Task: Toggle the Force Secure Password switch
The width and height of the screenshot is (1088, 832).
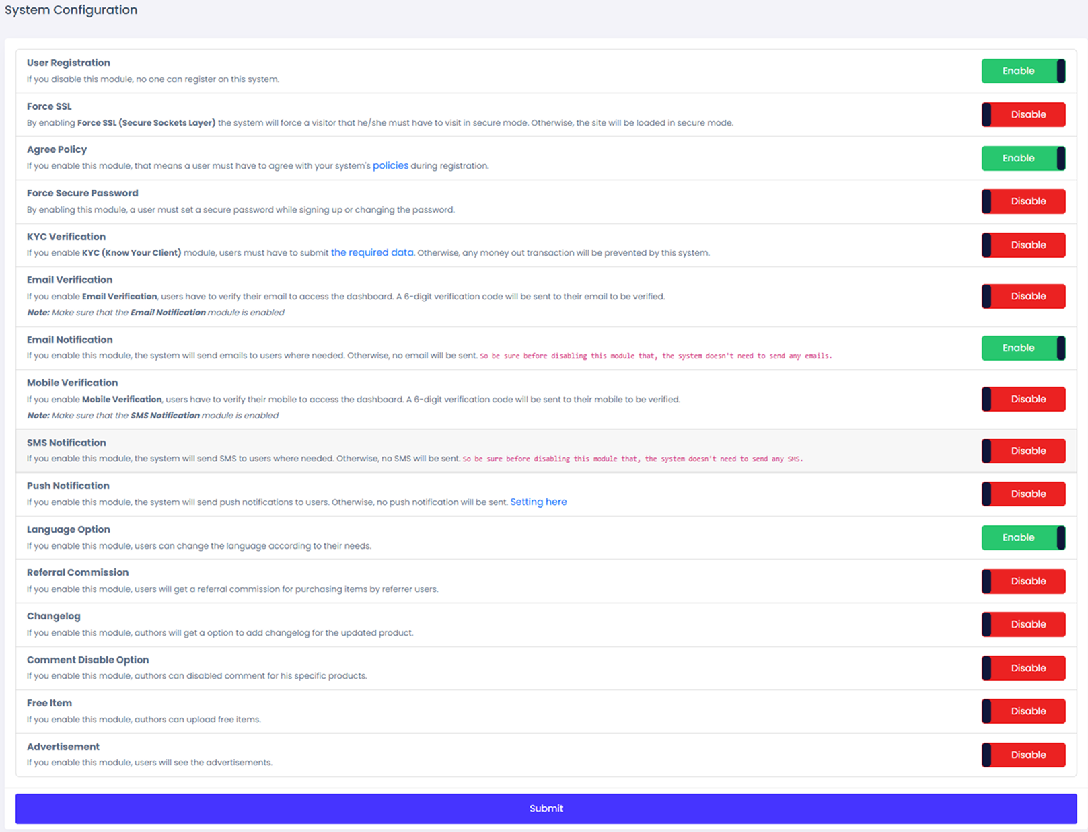Action: (1023, 201)
